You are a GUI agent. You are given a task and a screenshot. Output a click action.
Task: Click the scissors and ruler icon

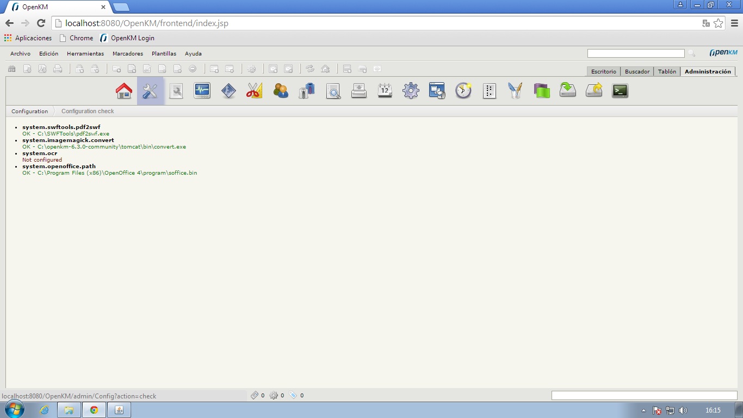click(x=254, y=90)
